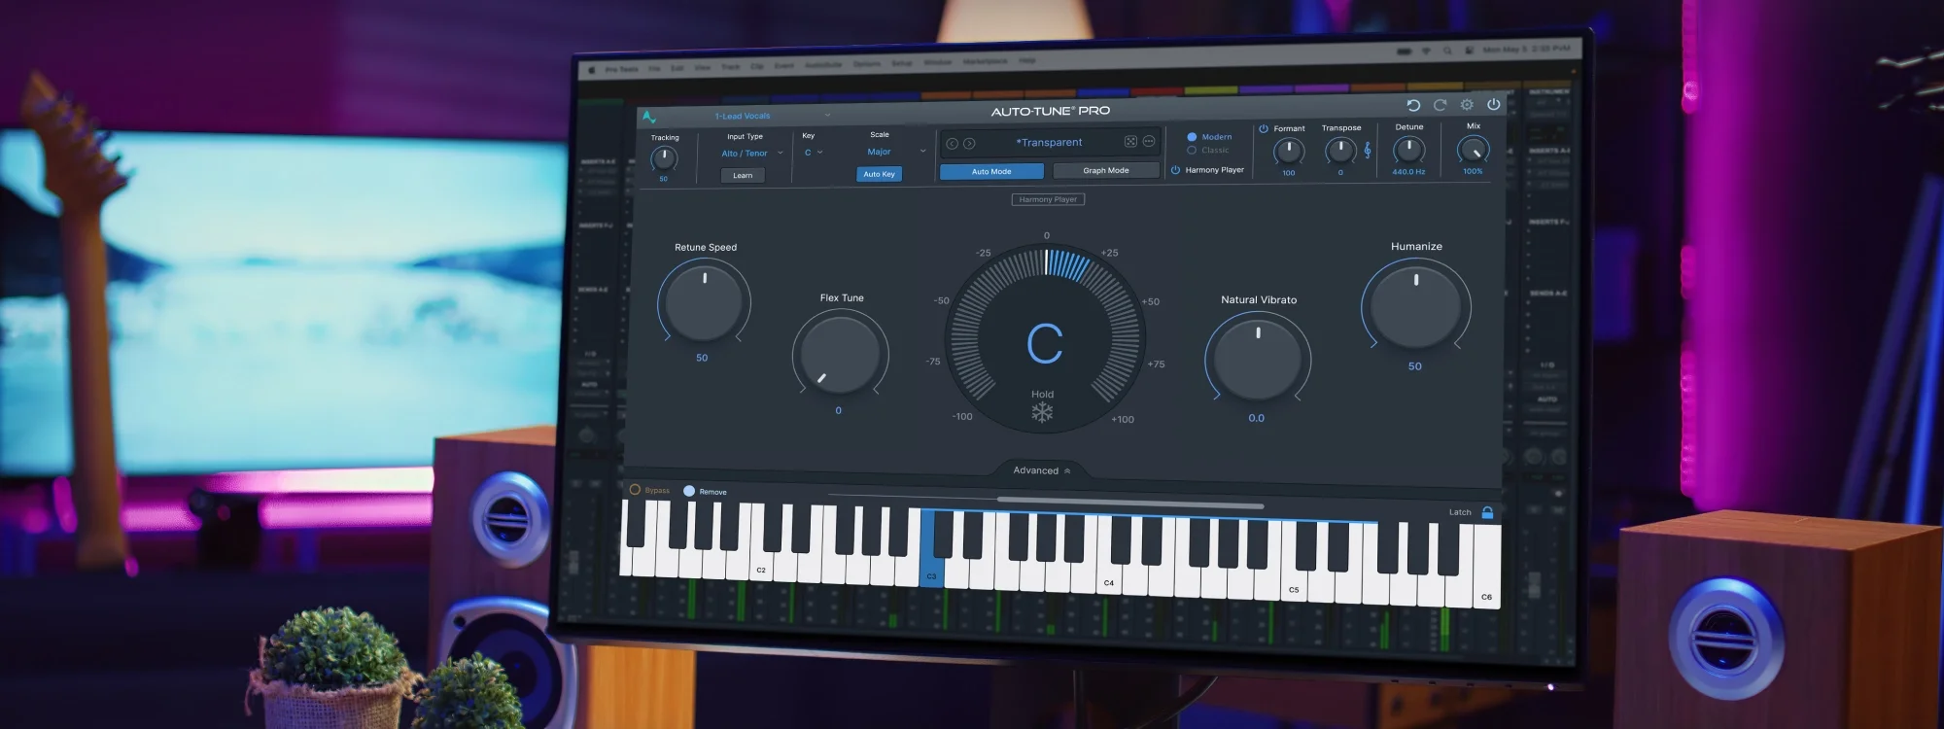Select the Remove keyboard option
This screenshot has height=729, width=1944.
point(689,491)
